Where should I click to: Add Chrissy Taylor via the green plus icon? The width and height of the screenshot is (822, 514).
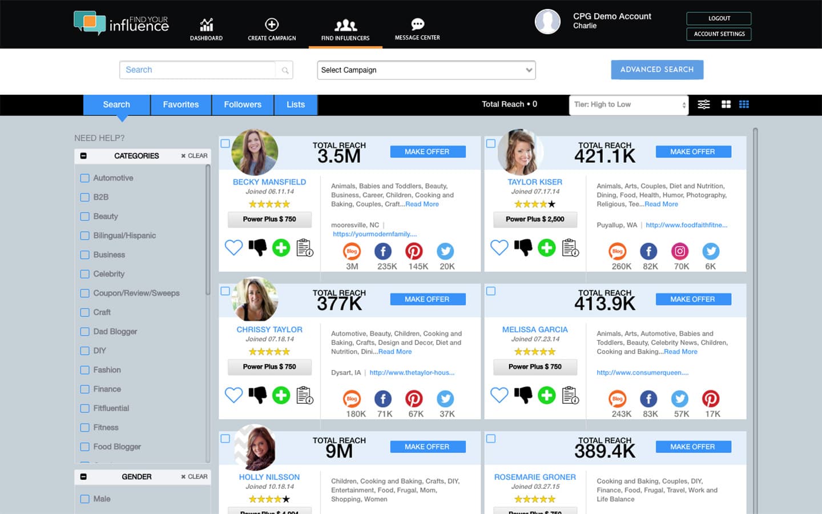[x=281, y=395]
